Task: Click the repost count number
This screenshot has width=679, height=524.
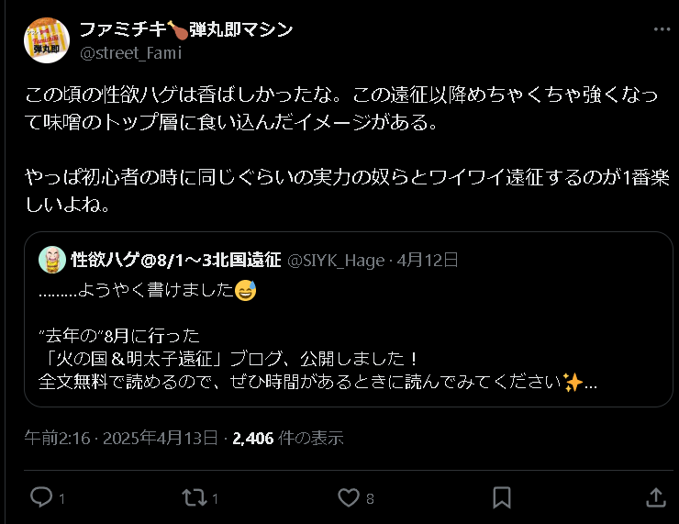Action: pyautogui.click(x=216, y=498)
